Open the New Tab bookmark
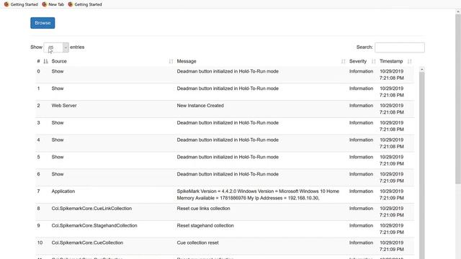 point(53,4)
